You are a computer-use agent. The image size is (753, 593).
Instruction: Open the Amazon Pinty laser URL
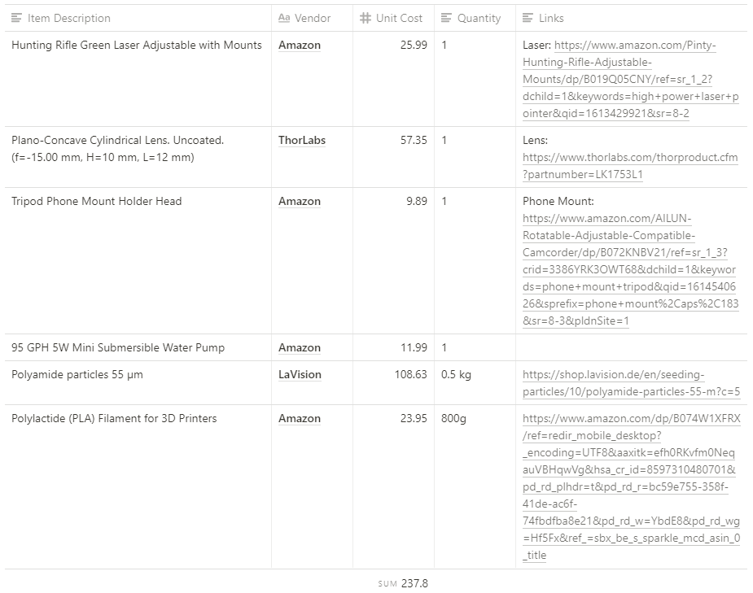click(x=619, y=80)
